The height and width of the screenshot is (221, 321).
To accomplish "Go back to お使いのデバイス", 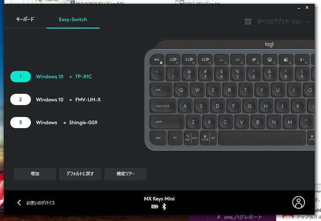I will [40, 203].
